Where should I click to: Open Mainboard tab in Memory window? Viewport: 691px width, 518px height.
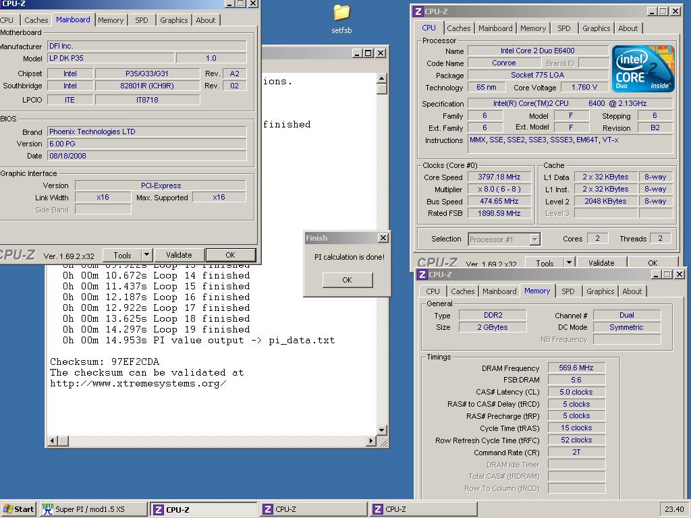pyautogui.click(x=499, y=291)
